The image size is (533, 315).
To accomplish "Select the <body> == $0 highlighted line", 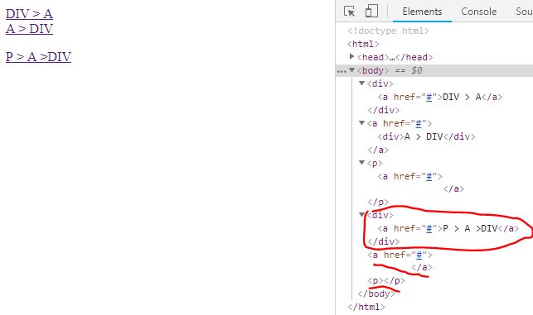I will coord(434,70).
